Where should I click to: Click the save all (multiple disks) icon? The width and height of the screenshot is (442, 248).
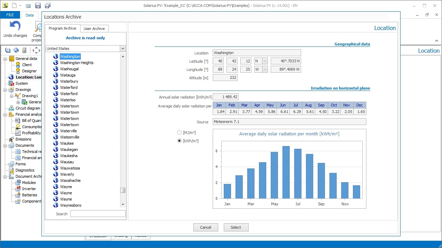(48, 6)
